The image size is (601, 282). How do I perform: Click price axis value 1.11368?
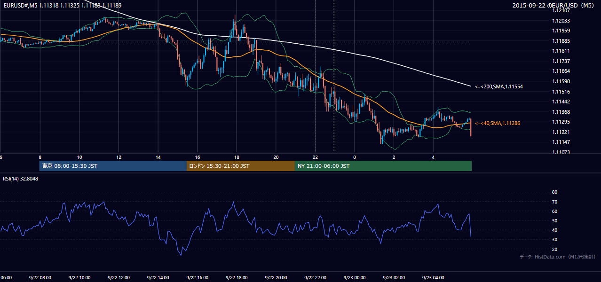(x=561, y=112)
